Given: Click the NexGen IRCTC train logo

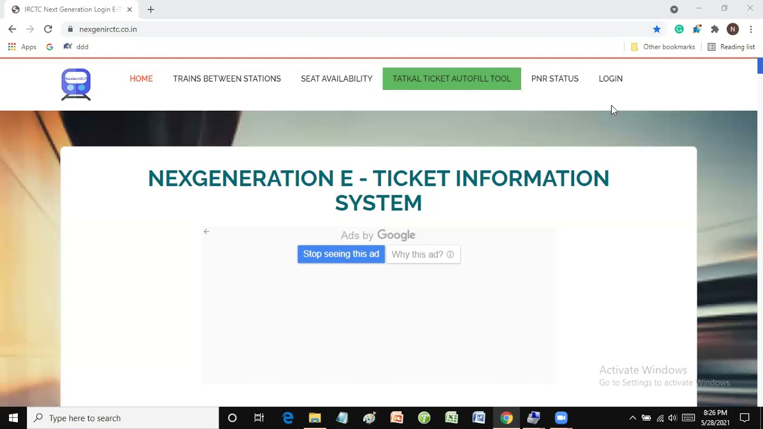Looking at the screenshot, I should coord(76,84).
